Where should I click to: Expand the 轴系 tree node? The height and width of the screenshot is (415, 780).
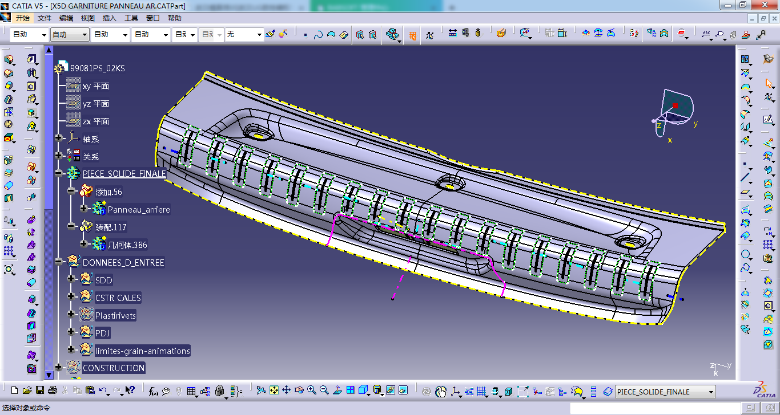coord(58,138)
